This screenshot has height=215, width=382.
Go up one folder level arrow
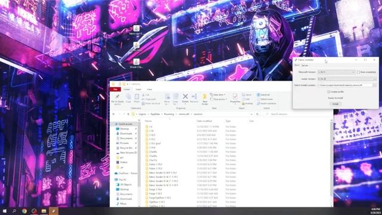point(128,114)
